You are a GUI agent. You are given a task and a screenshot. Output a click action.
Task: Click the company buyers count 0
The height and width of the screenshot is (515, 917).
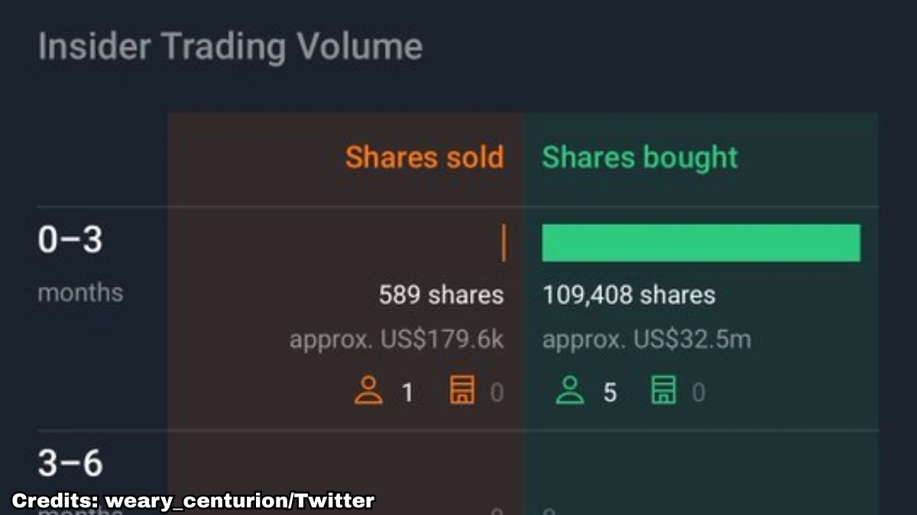698,393
